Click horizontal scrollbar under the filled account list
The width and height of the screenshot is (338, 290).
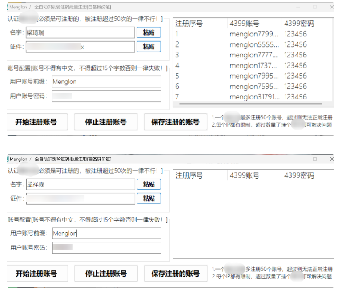pyautogui.click(x=249, y=105)
